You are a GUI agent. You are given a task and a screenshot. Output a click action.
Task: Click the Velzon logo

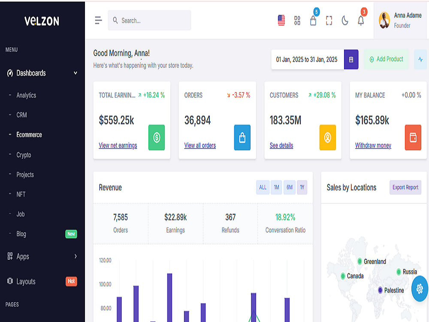click(x=42, y=21)
